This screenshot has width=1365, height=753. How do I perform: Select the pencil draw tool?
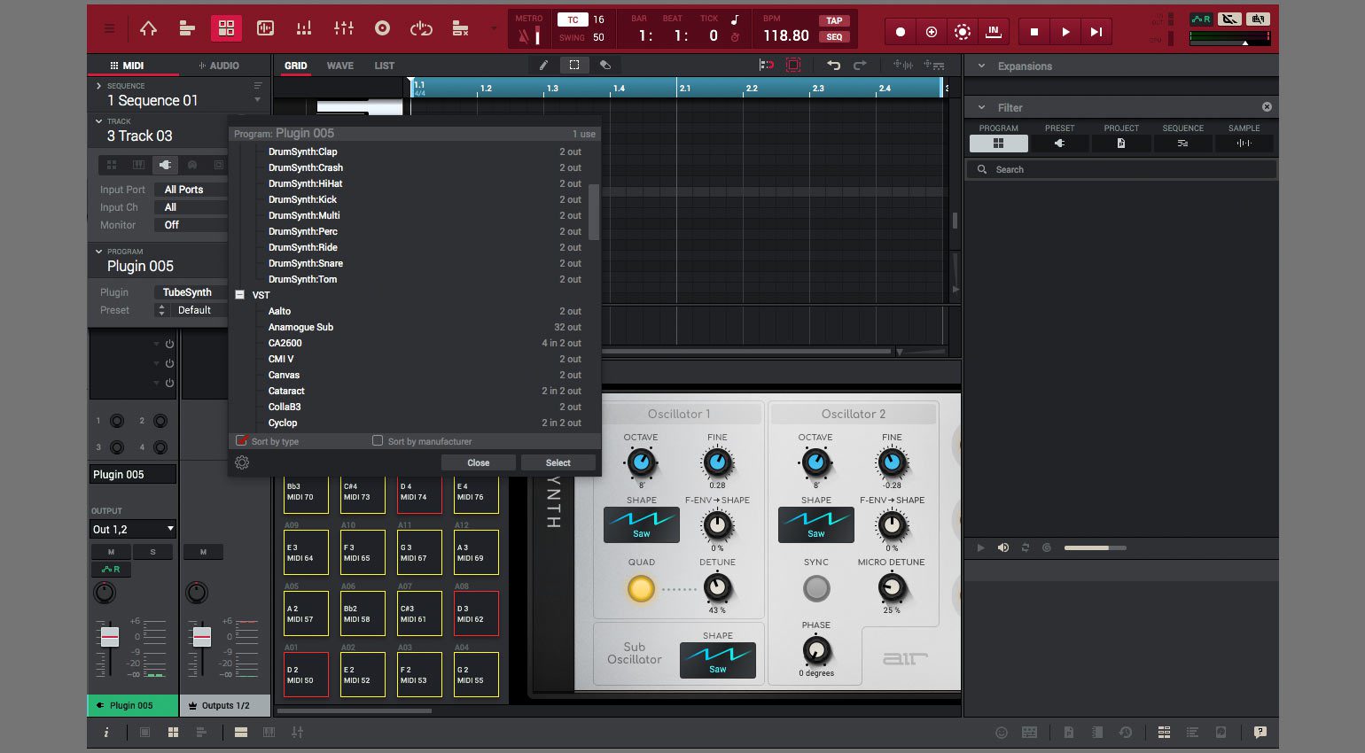click(x=543, y=66)
